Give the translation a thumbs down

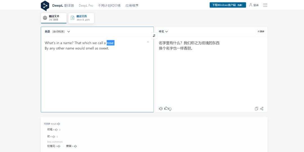pos(170,109)
